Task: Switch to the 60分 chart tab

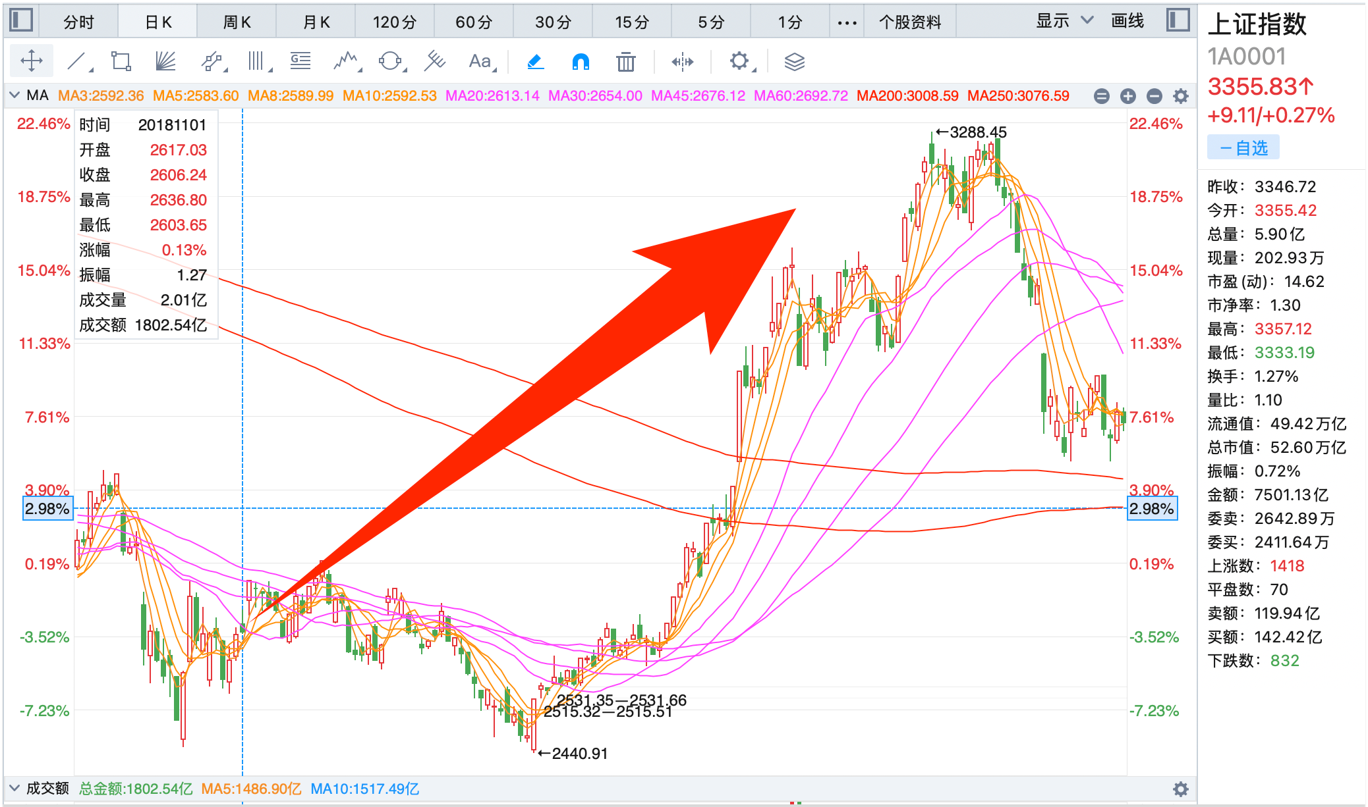Action: click(474, 22)
